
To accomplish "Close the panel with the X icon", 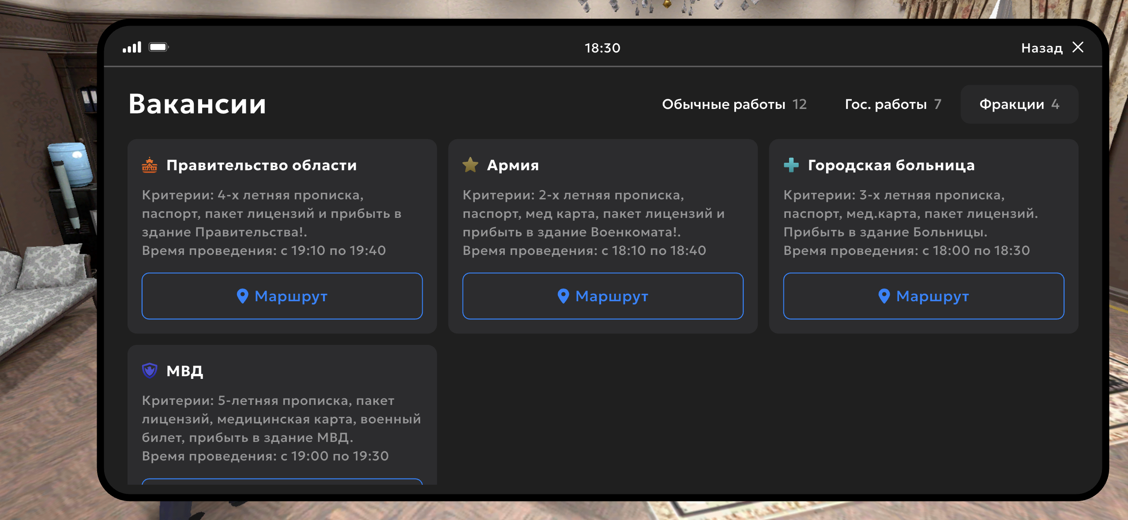I will (x=1078, y=47).
